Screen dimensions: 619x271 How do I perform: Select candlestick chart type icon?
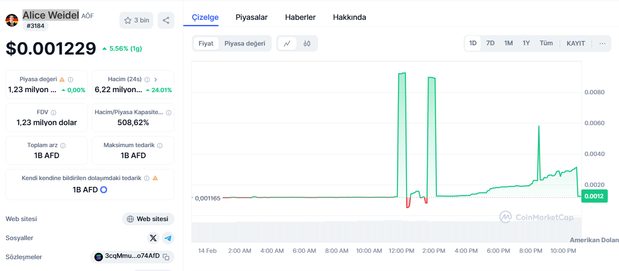pyautogui.click(x=307, y=44)
